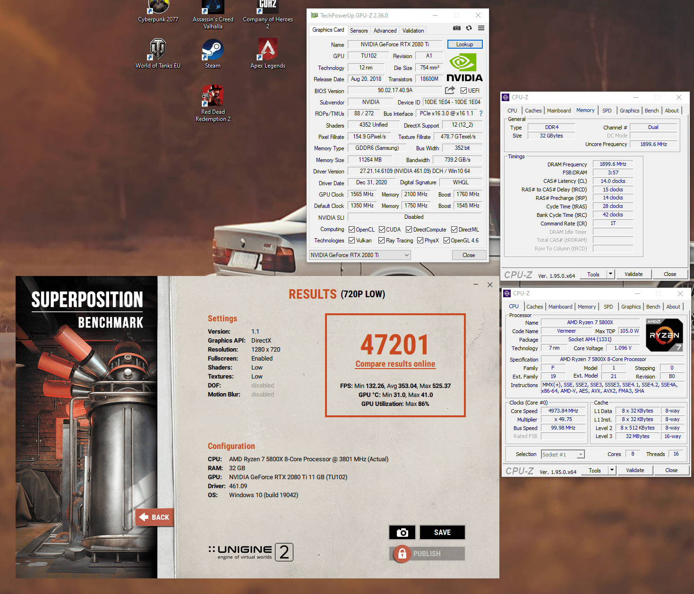694x594 pixels.
Task: Click the SAVE button in Superposition
Action: [x=442, y=532]
